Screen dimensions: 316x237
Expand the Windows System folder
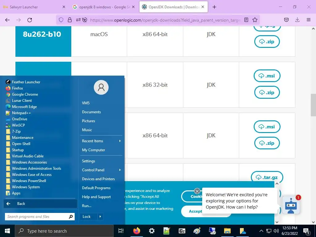[23, 187]
